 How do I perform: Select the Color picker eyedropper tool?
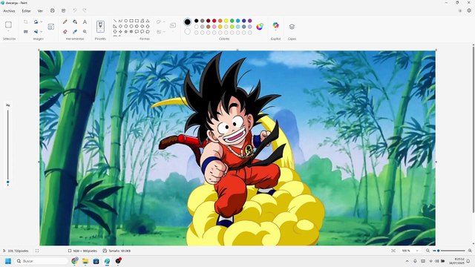click(75, 31)
